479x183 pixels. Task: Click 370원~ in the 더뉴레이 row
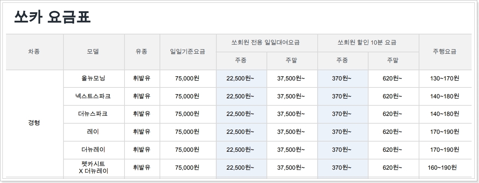tap(342, 150)
